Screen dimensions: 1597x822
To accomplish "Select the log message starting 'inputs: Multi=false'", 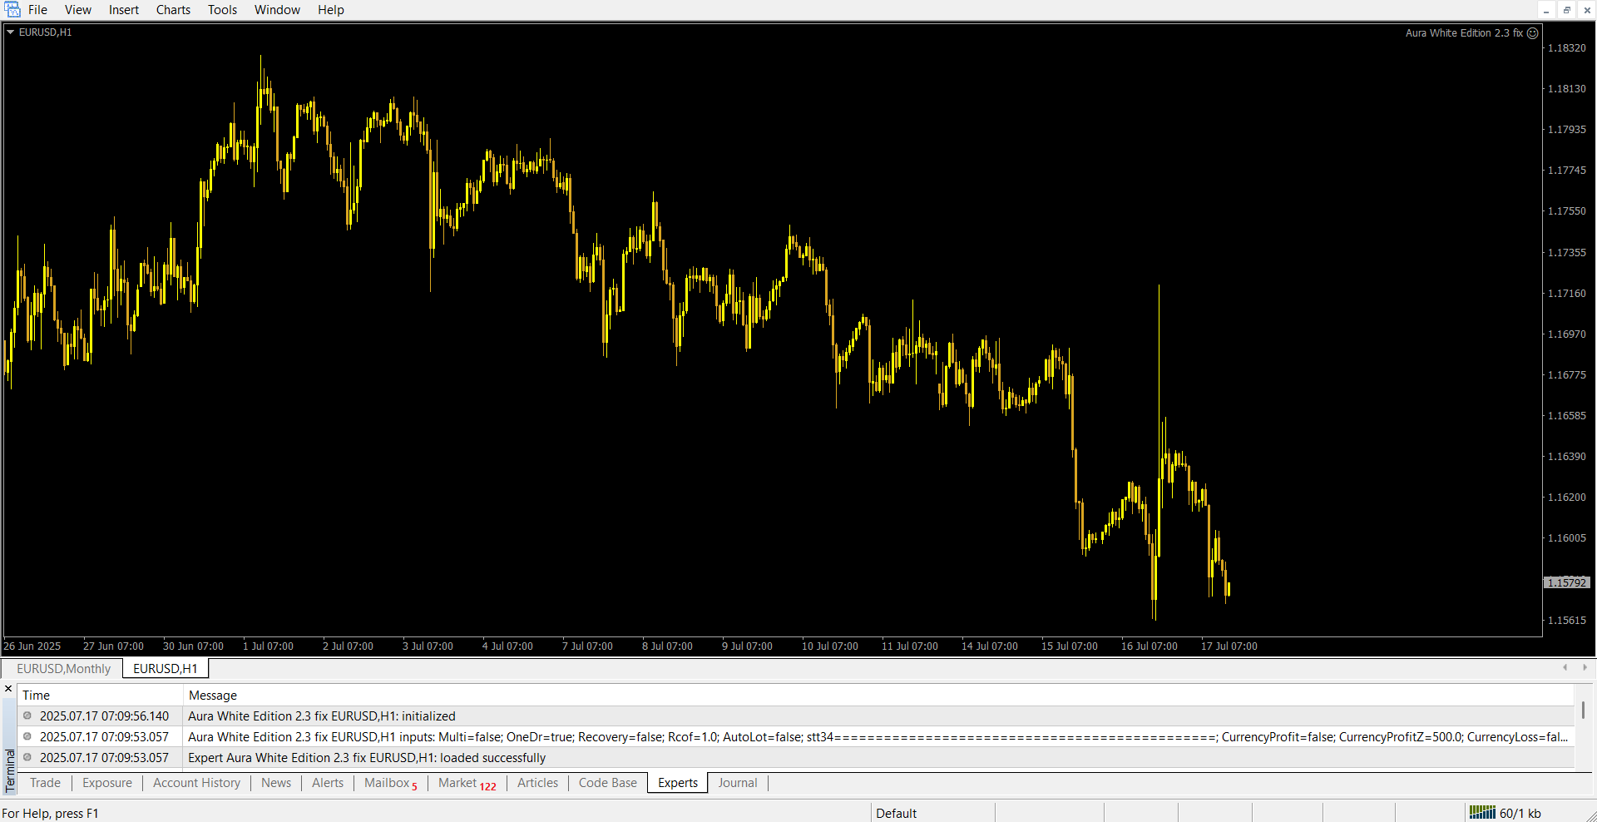I will click(x=878, y=736).
